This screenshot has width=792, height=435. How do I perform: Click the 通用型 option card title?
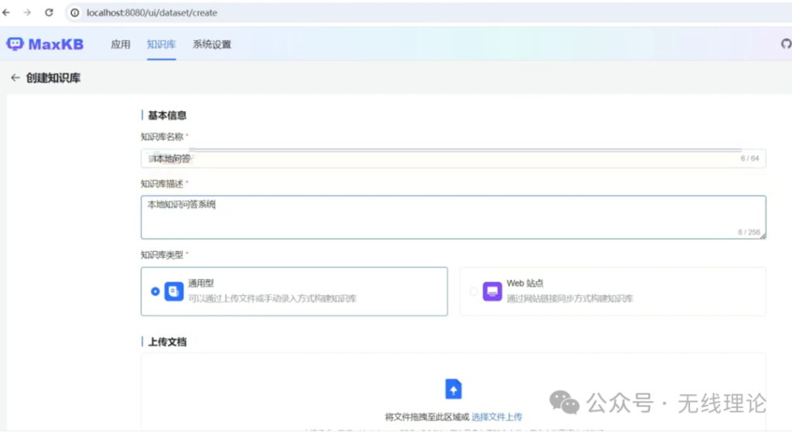pyautogui.click(x=201, y=283)
